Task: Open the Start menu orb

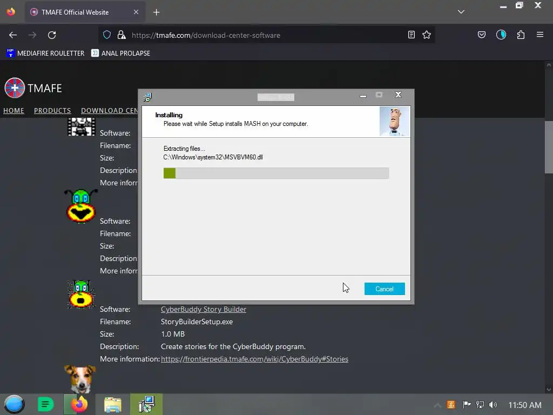Action: [x=14, y=404]
